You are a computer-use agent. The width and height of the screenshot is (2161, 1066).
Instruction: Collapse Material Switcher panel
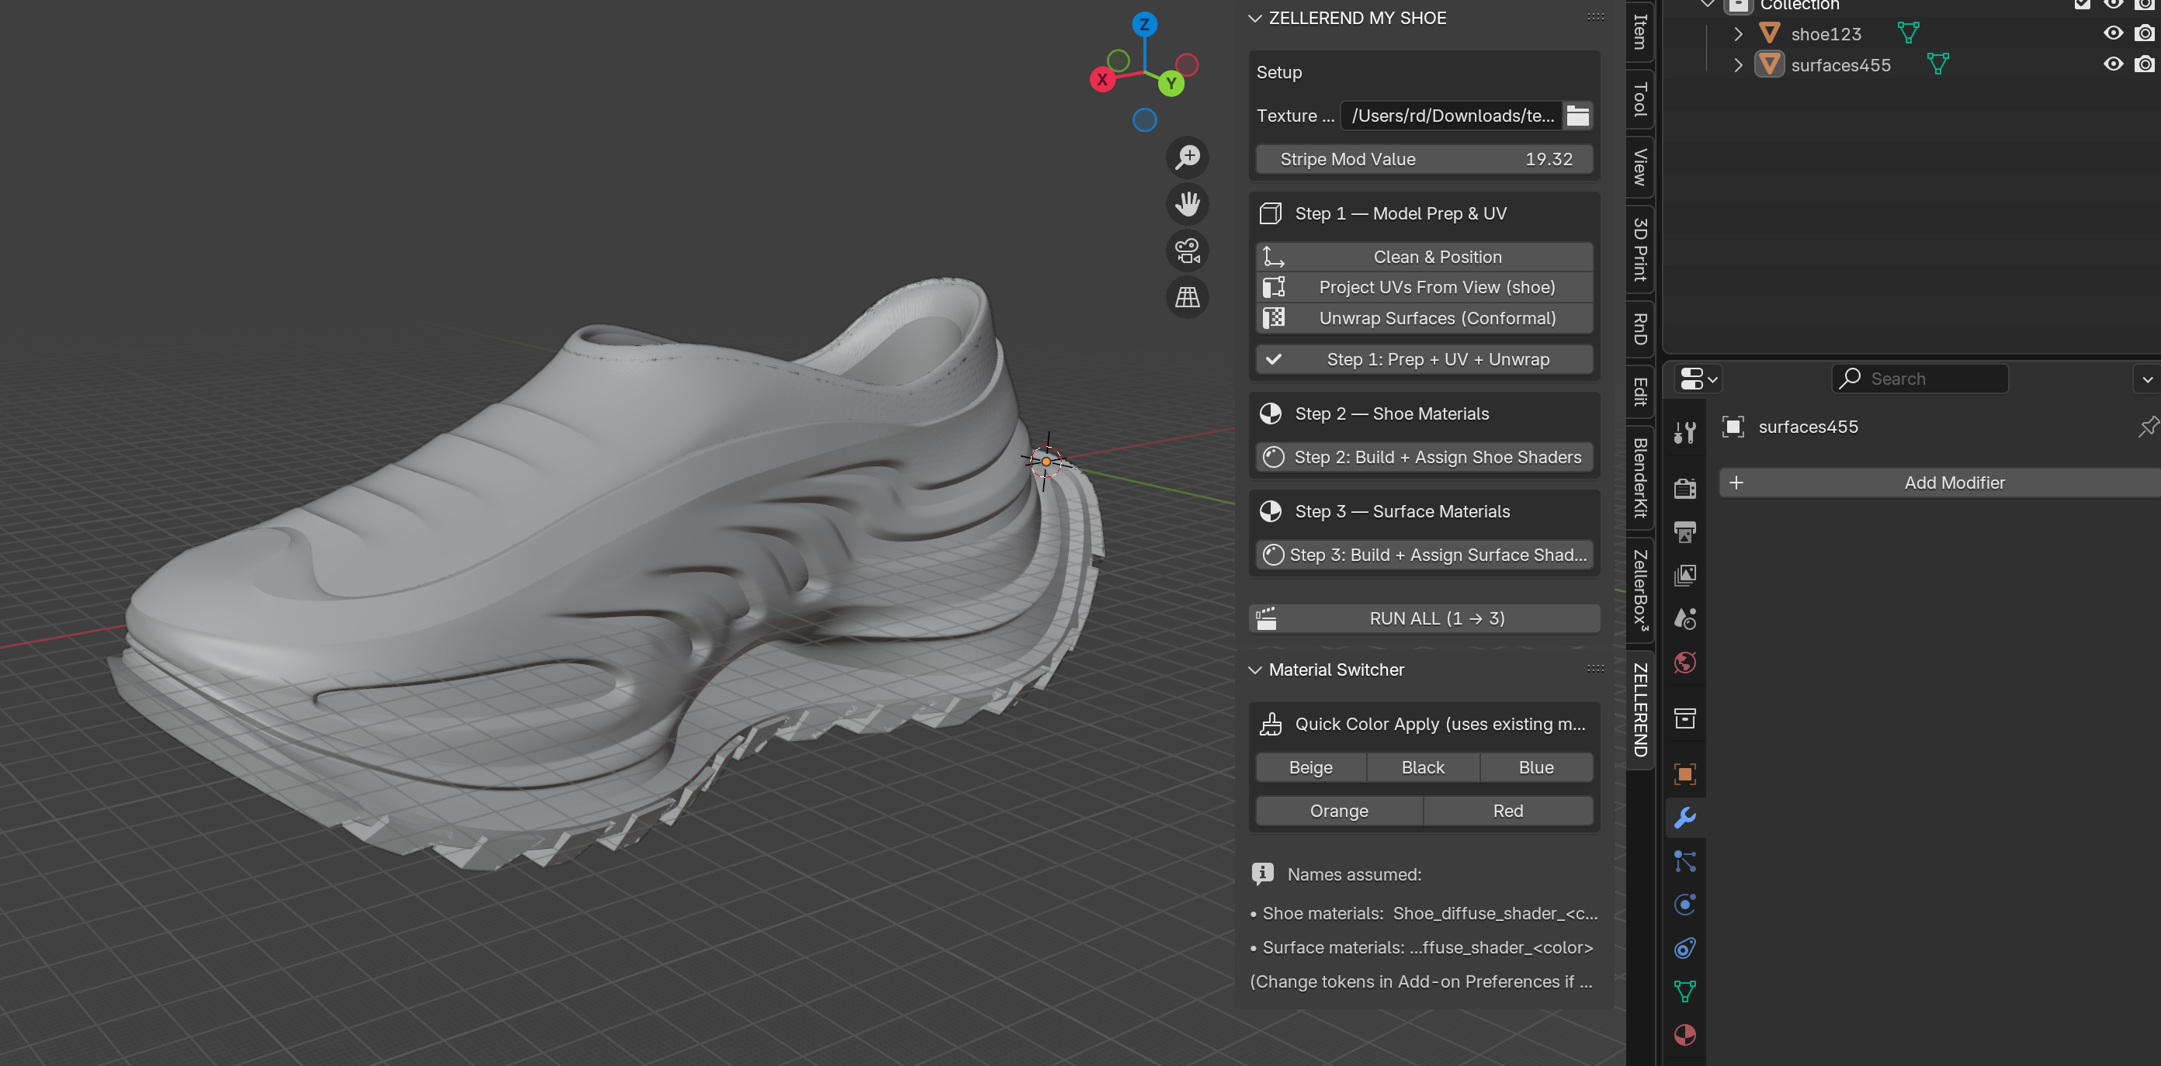pyautogui.click(x=1255, y=670)
